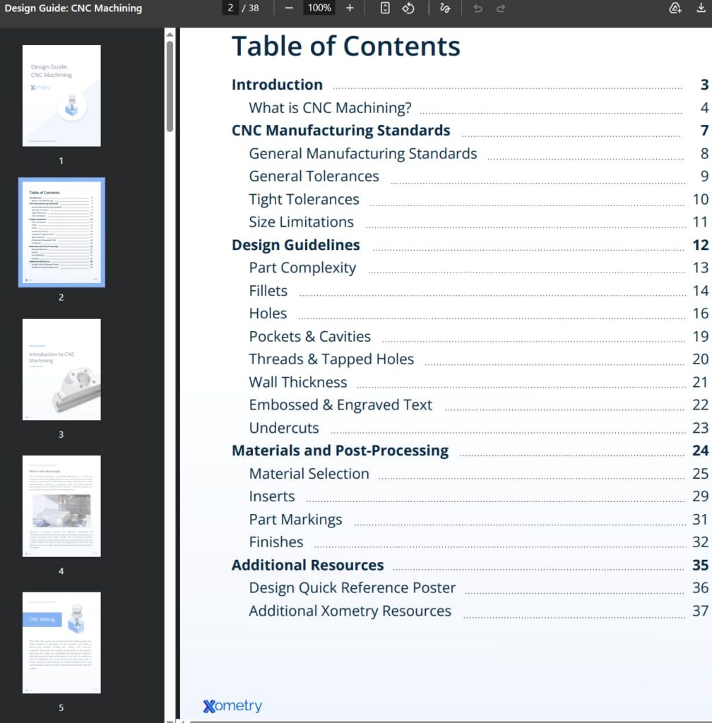This screenshot has width=712, height=723.
Task: Open page 2 thumbnail
Action: point(61,232)
